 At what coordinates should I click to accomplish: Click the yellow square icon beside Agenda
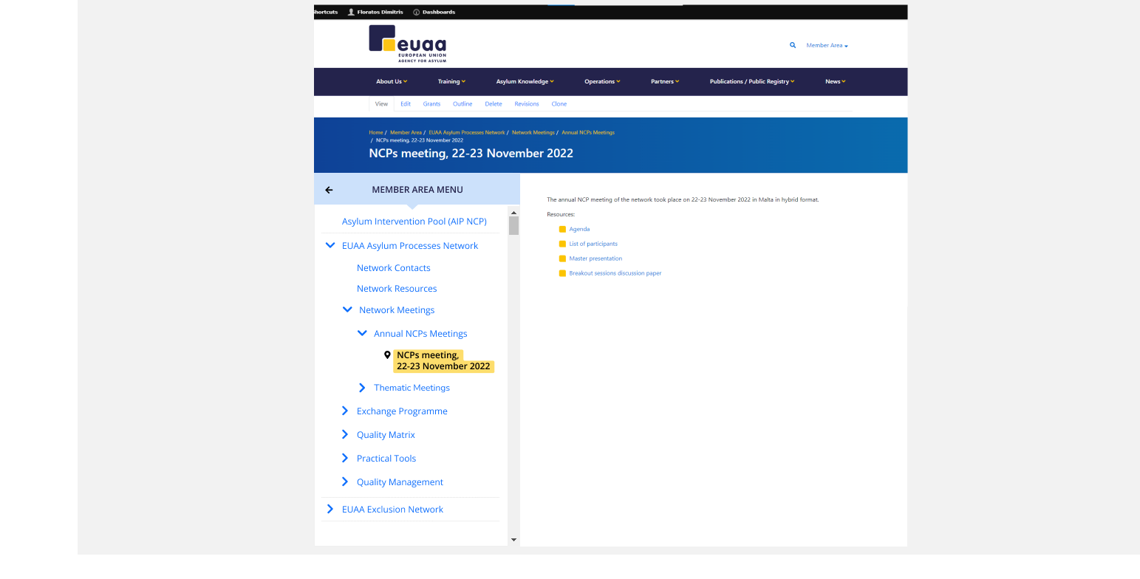[562, 229]
